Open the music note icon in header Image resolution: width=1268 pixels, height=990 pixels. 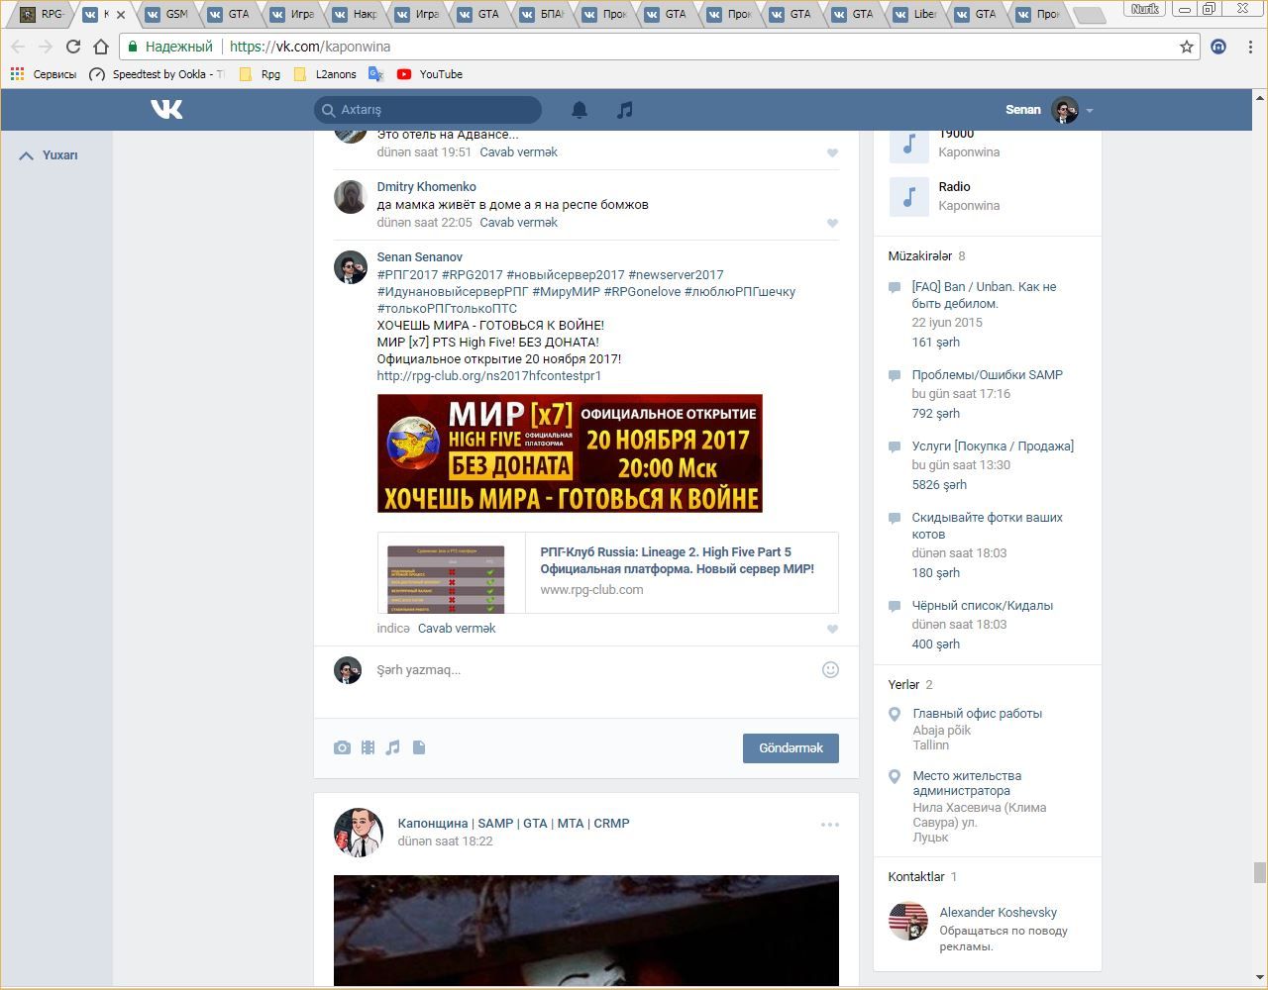[x=624, y=110]
